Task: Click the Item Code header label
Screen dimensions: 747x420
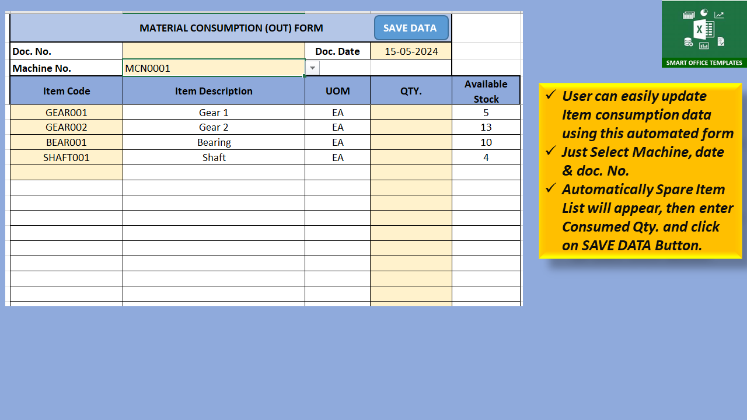Action: pyautogui.click(x=65, y=90)
